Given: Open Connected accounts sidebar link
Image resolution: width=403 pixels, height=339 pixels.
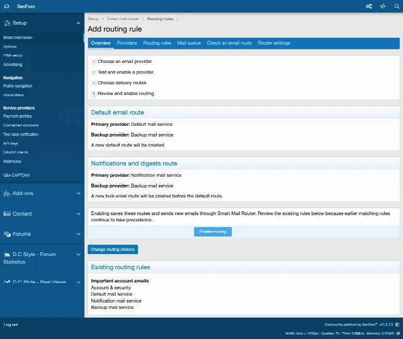Looking at the screenshot, I should click(21, 125).
